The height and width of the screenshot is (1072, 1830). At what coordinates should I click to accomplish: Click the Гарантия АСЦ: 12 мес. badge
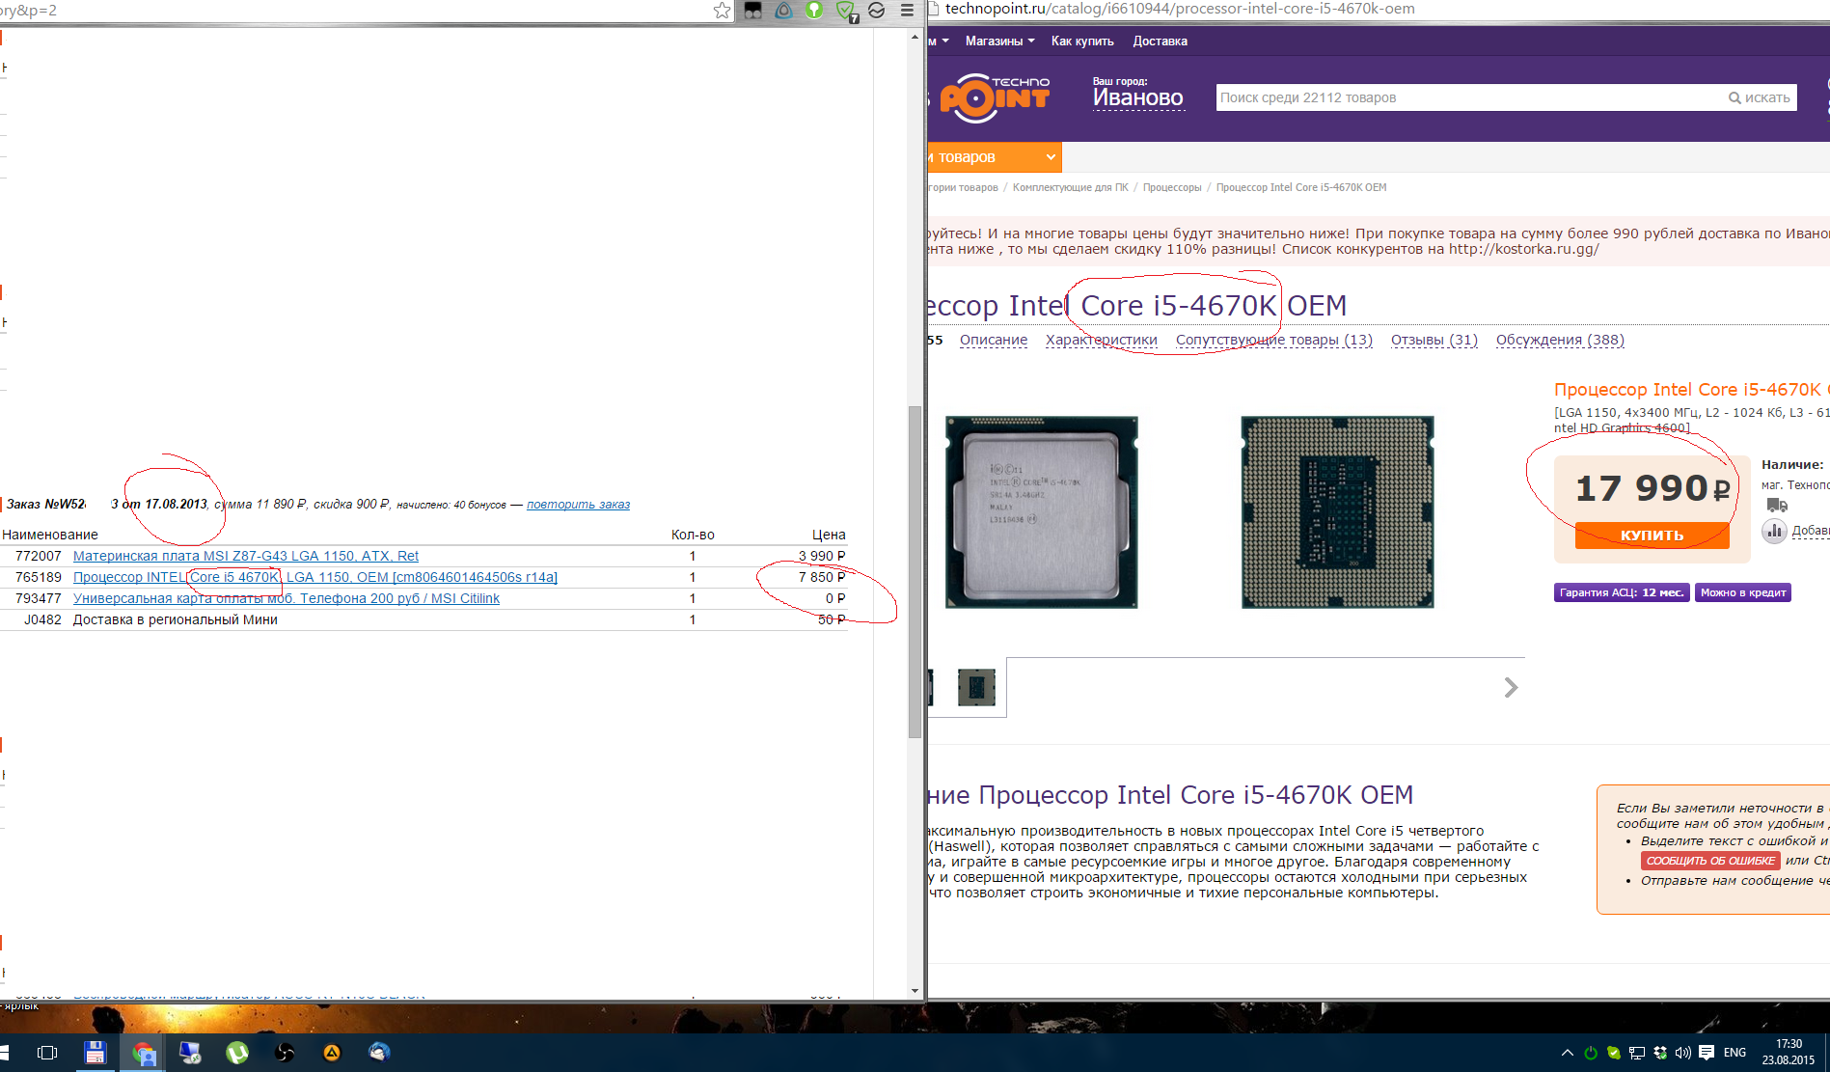coord(1622,592)
